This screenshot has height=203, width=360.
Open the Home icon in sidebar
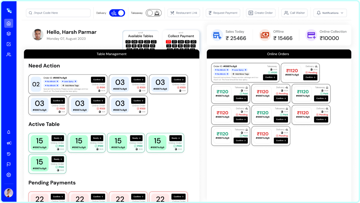9,23
